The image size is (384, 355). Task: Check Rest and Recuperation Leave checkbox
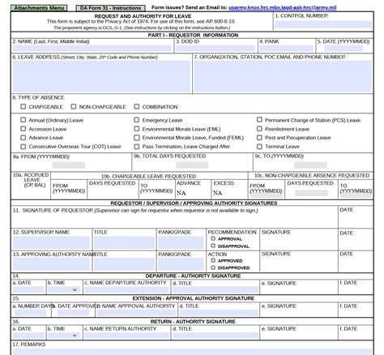259,138
